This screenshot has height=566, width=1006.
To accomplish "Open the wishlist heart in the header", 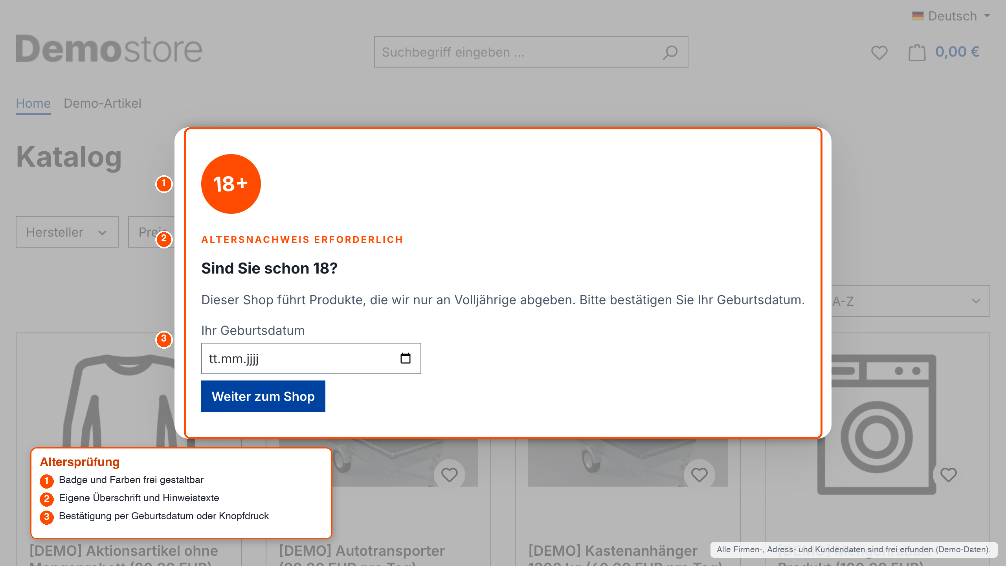I will 879,52.
